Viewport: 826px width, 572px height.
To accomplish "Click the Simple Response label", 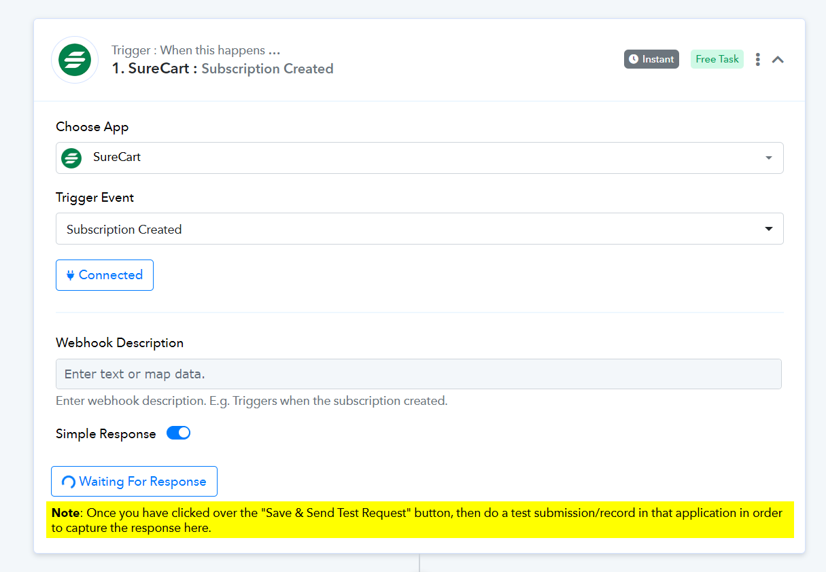I will (106, 433).
